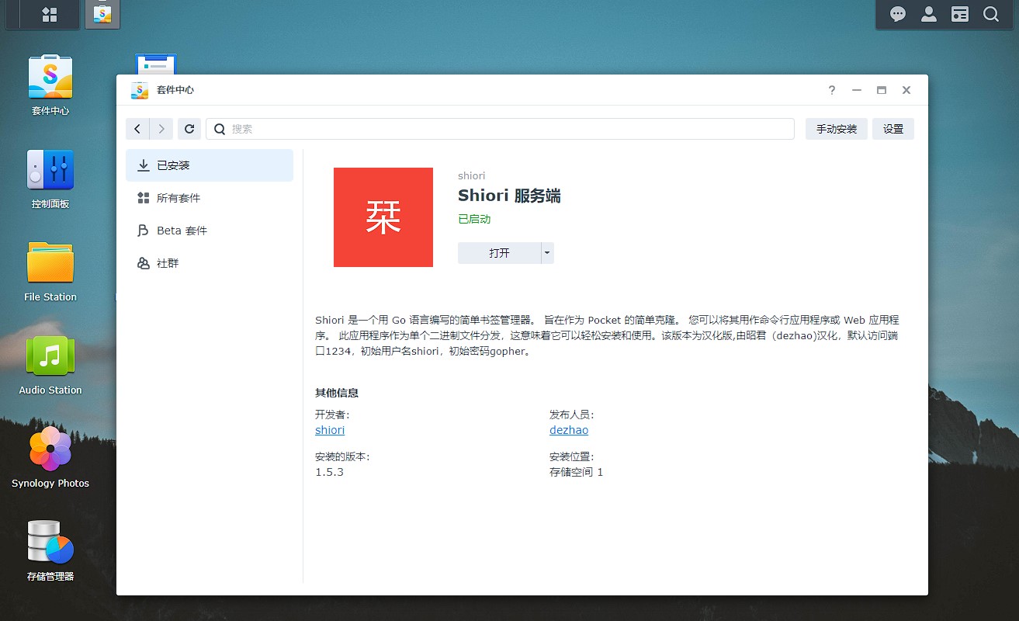Screen dimensions: 1019x621
Task: Click the 打开 button for Shiori
Action: [x=499, y=253]
